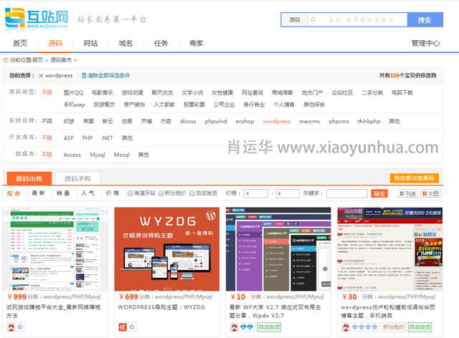Open the 商家 nav tab
The image size is (459, 338).
point(196,43)
